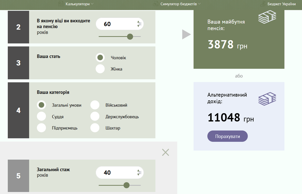The height and width of the screenshot is (194, 302).
Task: Click the gray play arrow triangle
Action: coord(186,34)
